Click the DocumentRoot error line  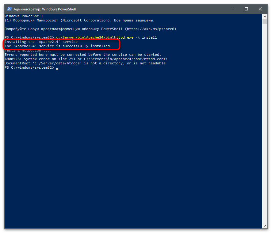pos(85,63)
